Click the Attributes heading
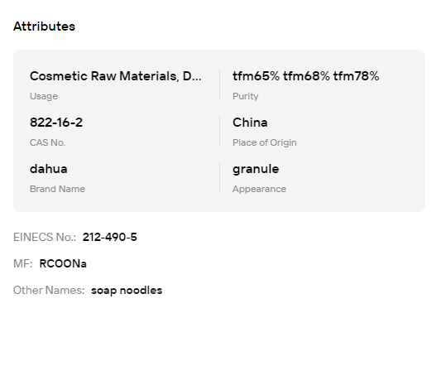 [x=44, y=26]
